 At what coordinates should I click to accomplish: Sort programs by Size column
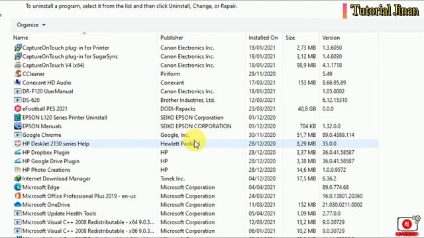pyautogui.click(x=290, y=38)
